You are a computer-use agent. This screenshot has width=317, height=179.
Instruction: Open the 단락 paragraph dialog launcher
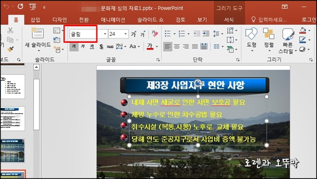coord(238,60)
